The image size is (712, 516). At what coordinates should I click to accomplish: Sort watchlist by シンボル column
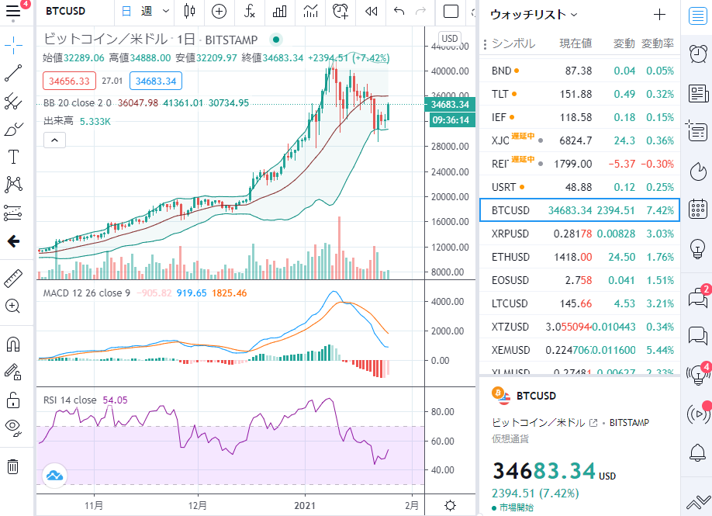pyautogui.click(x=513, y=43)
